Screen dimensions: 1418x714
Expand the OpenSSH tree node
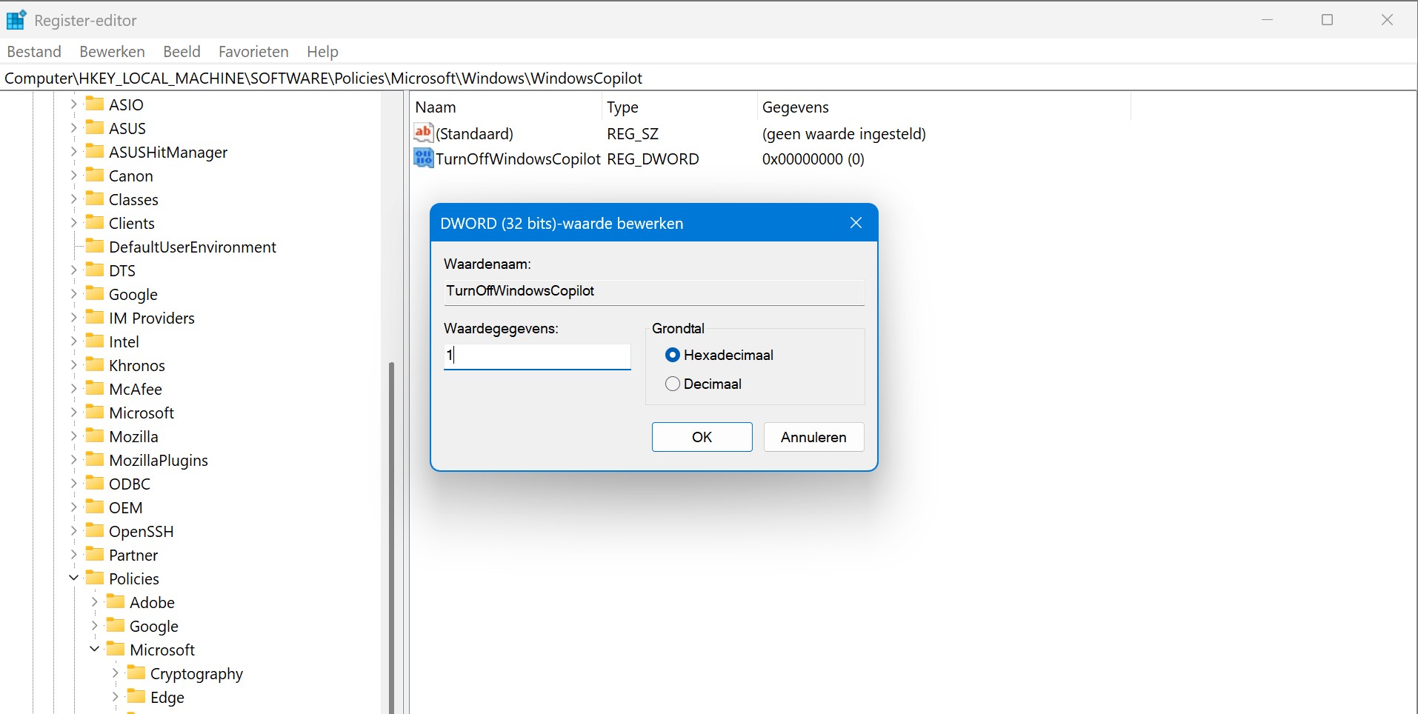(73, 531)
